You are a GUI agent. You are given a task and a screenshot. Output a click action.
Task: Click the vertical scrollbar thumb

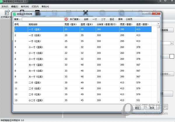158,26
